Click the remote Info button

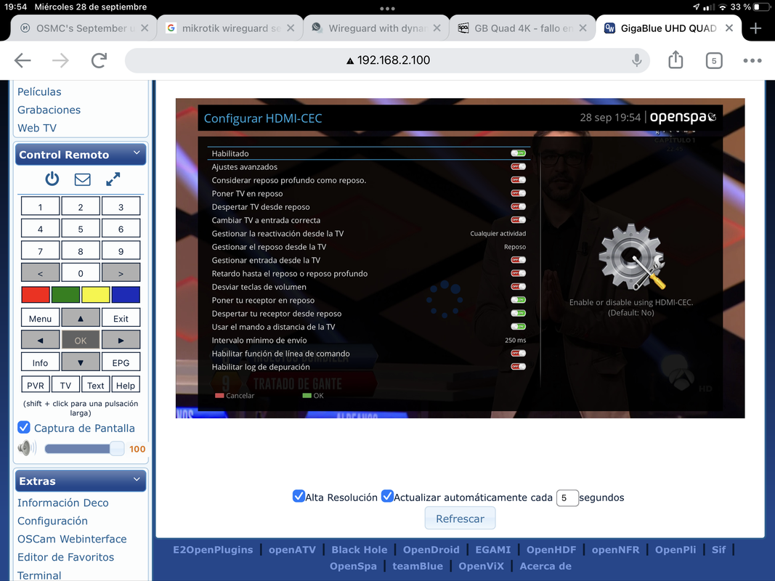40,362
